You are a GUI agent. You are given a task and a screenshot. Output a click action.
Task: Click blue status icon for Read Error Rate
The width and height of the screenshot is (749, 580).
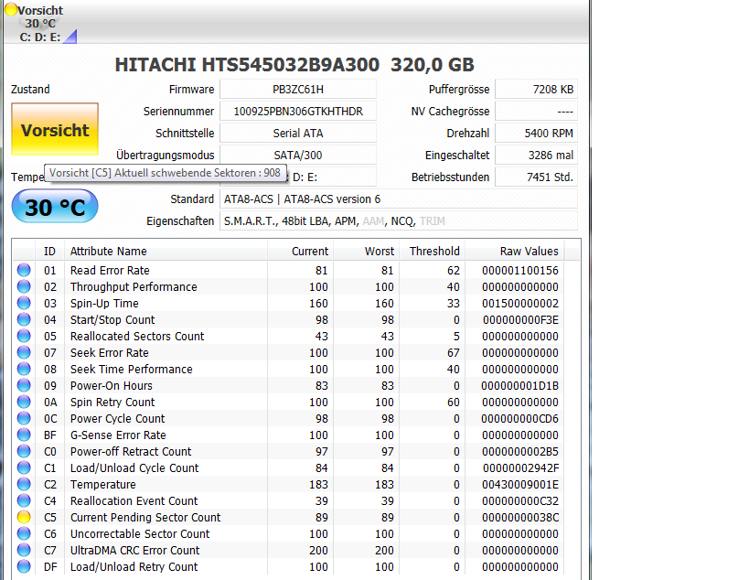click(24, 270)
